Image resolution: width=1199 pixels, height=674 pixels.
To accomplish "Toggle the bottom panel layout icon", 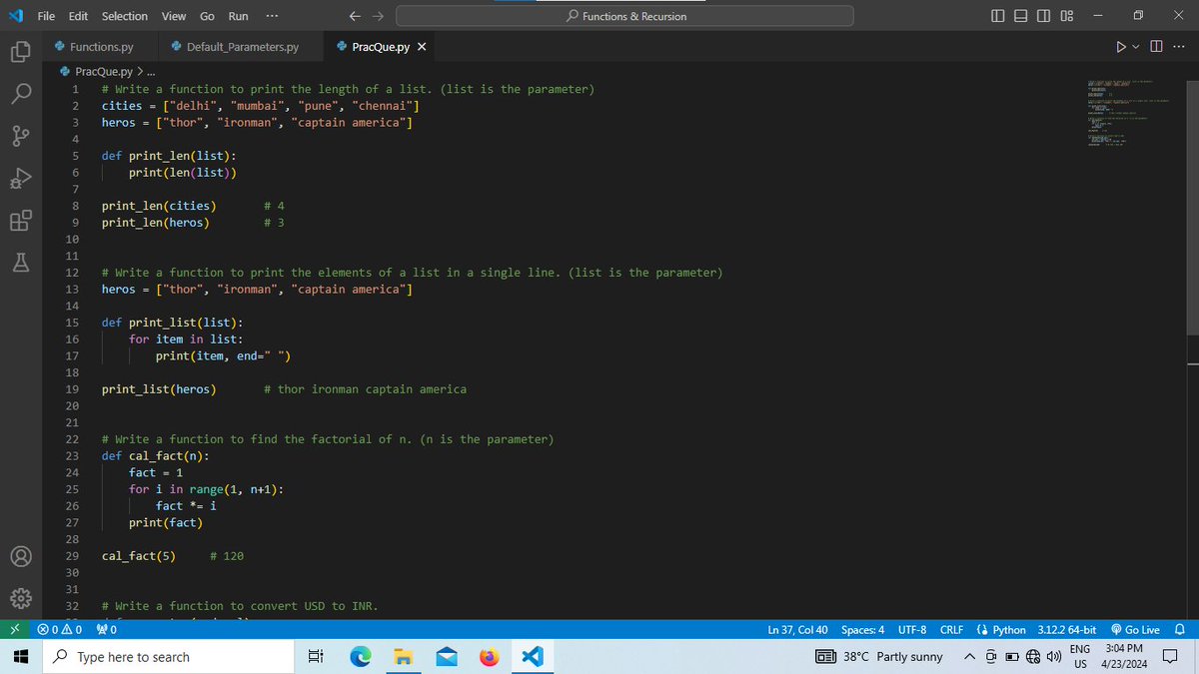I will (1022, 16).
